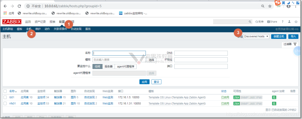Click the 创建主机 button
302x119 pixels.
(x=279, y=37)
